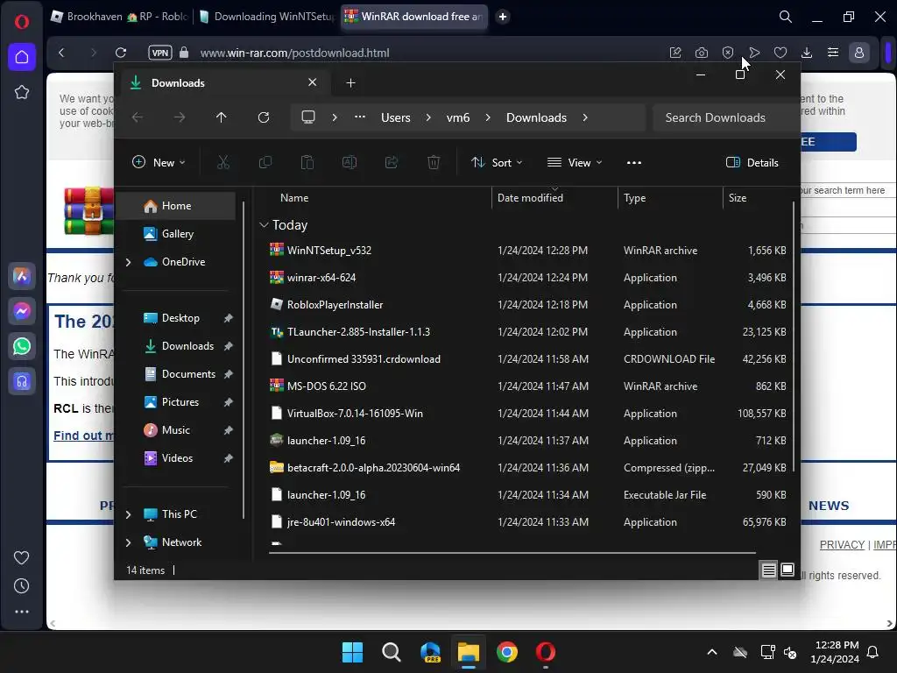This screenshot has width=897, height=673.
Task: Collapse the Today group
Action: (264, 225)
